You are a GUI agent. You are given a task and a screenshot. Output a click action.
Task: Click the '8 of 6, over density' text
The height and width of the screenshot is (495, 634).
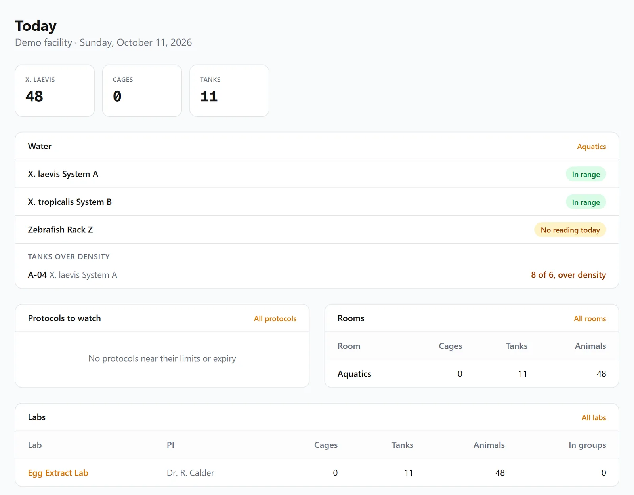[568, 275]
